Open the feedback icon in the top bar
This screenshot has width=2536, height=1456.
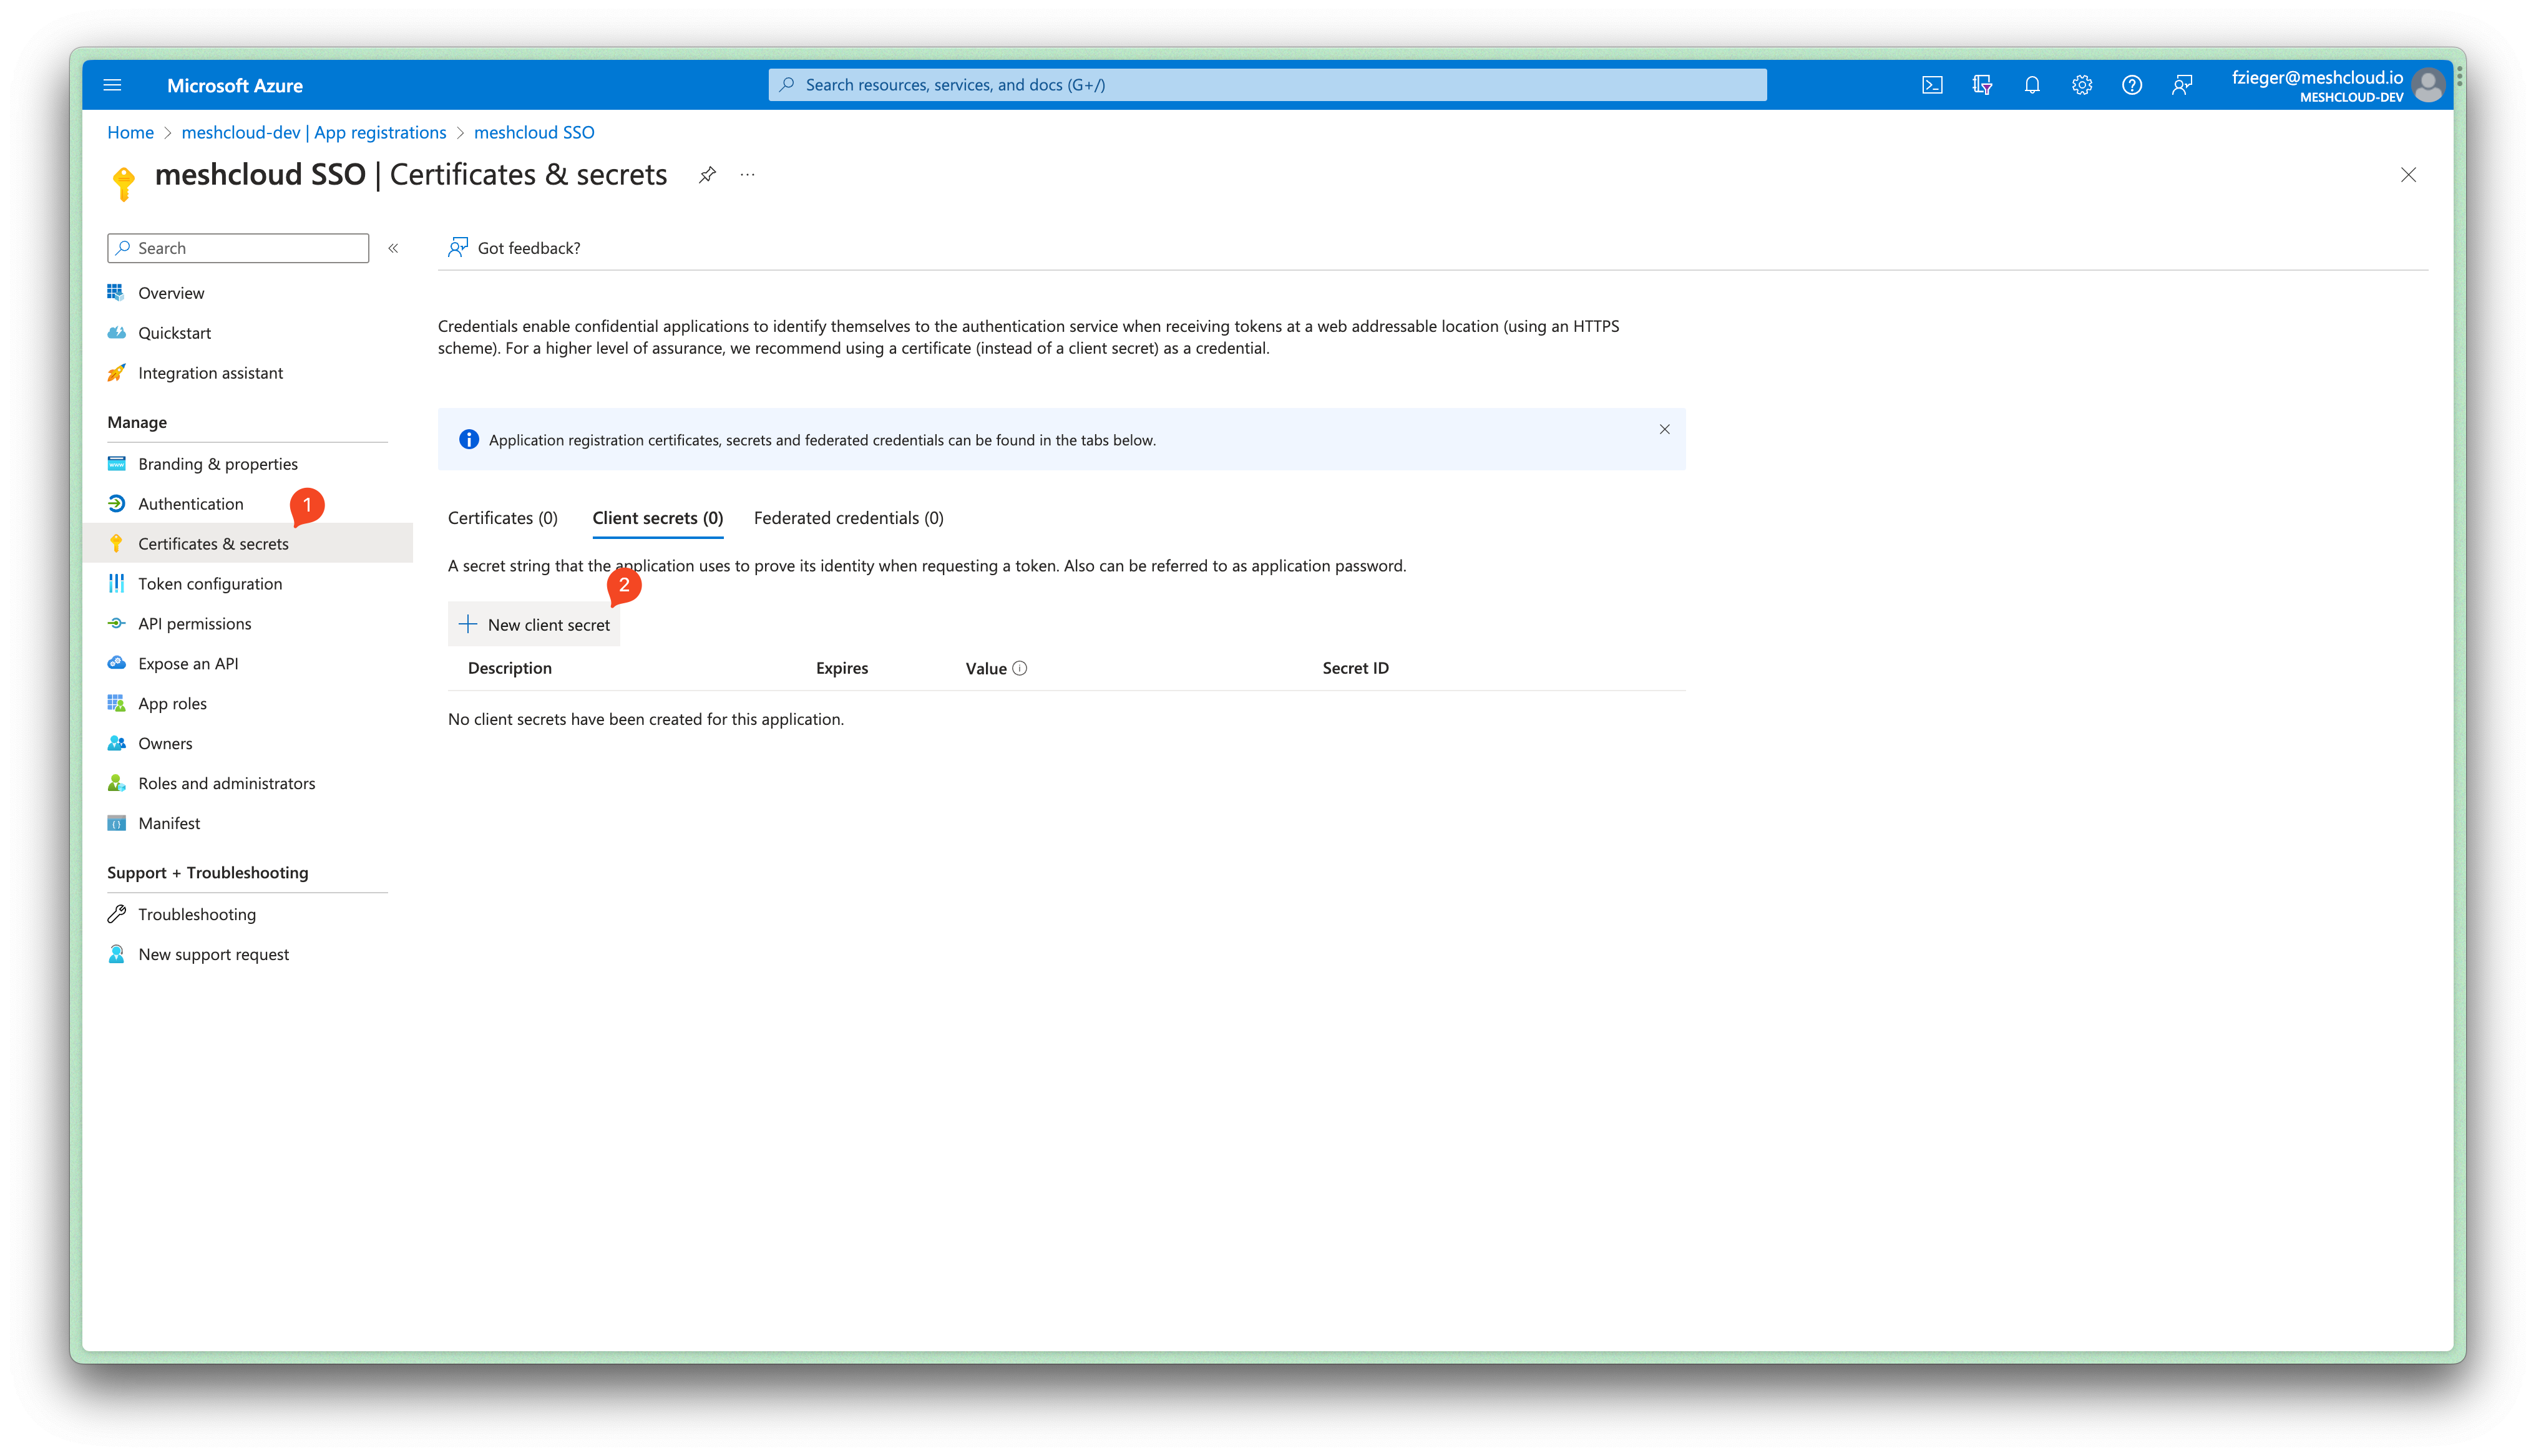2182,85
